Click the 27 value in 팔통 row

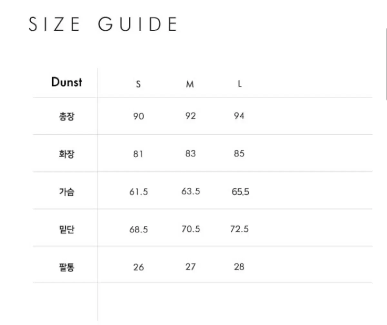(190, 267)
